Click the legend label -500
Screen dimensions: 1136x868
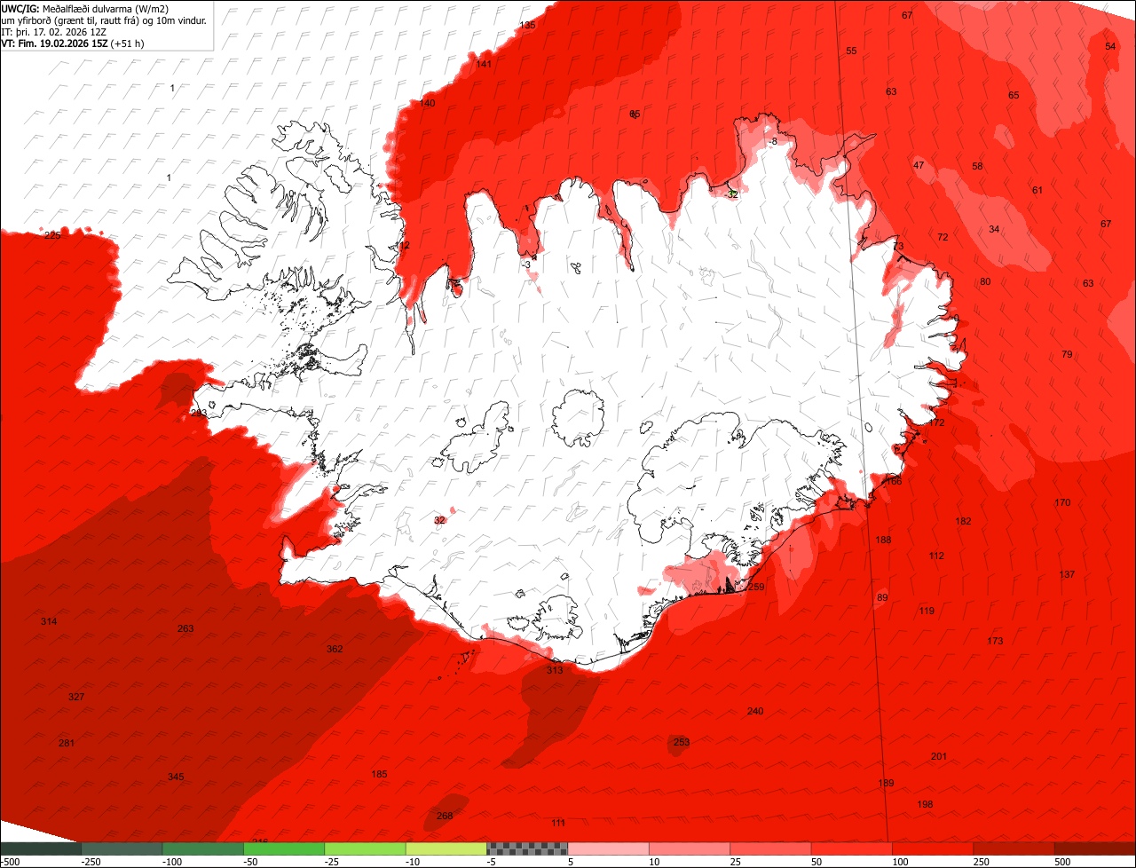click(x=10, y=862)
